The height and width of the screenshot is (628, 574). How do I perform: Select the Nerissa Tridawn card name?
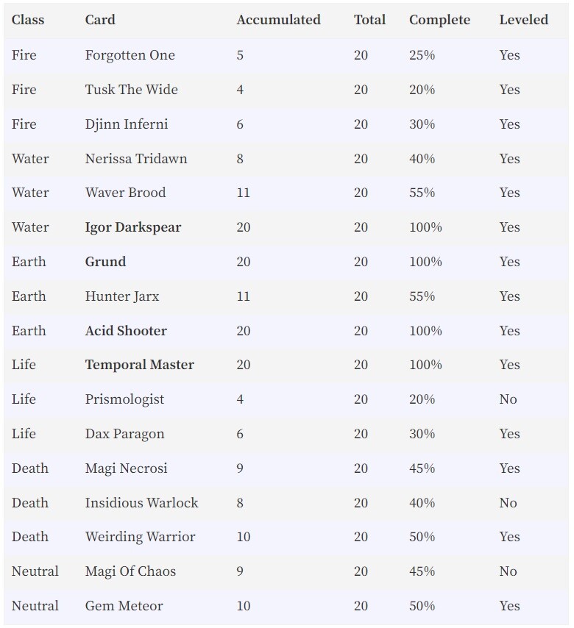tap(136, 159)
